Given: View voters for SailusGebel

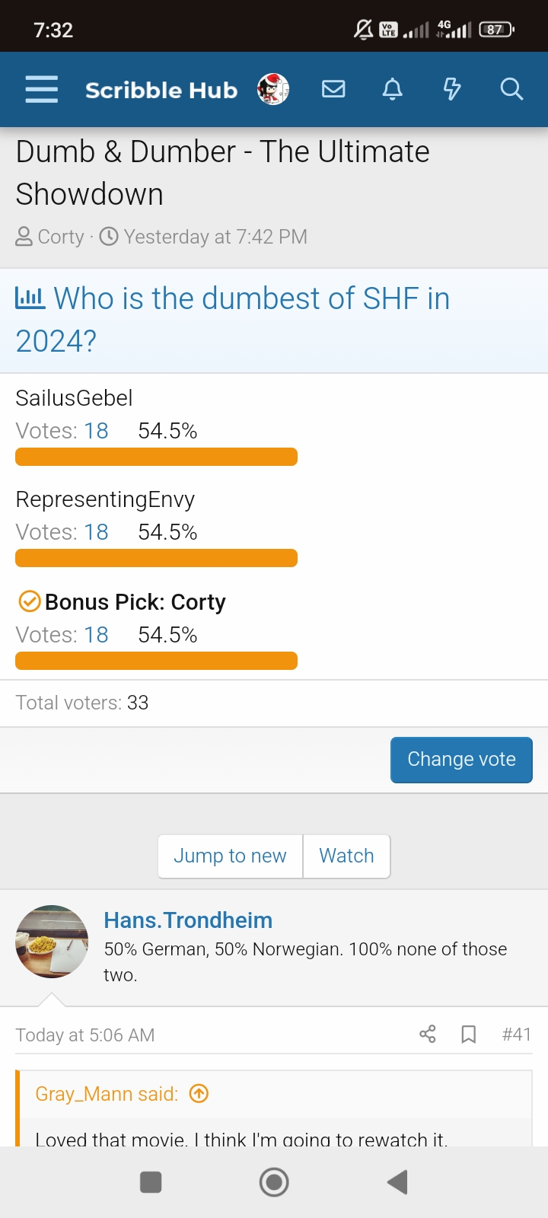Looking at the screenshot, I should pyautogui.click(x=96, y=431).
